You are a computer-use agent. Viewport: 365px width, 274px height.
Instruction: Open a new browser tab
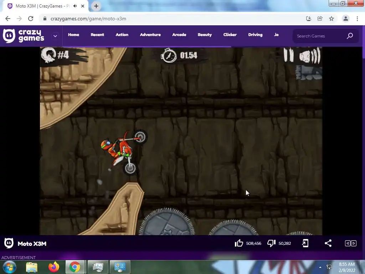point(96,6)
